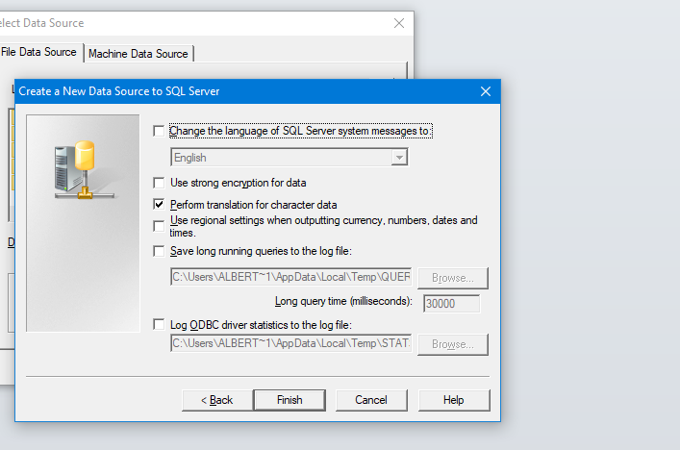Image resolution: width=680 pixels, height=450 pixels.
Task: Click the Finish button
Action: 290,400
